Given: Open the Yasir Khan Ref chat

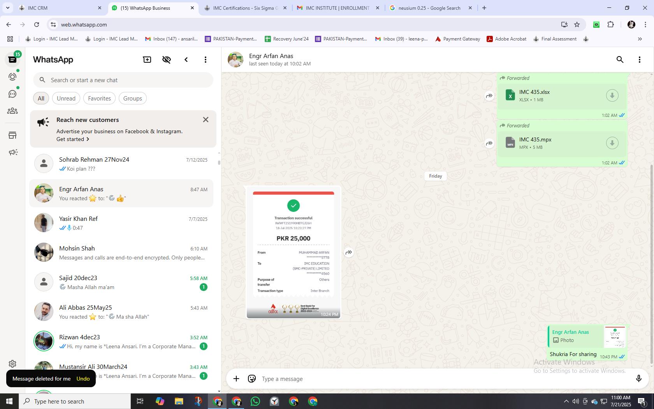Looking at the screenshot, I should coord(121,223).
